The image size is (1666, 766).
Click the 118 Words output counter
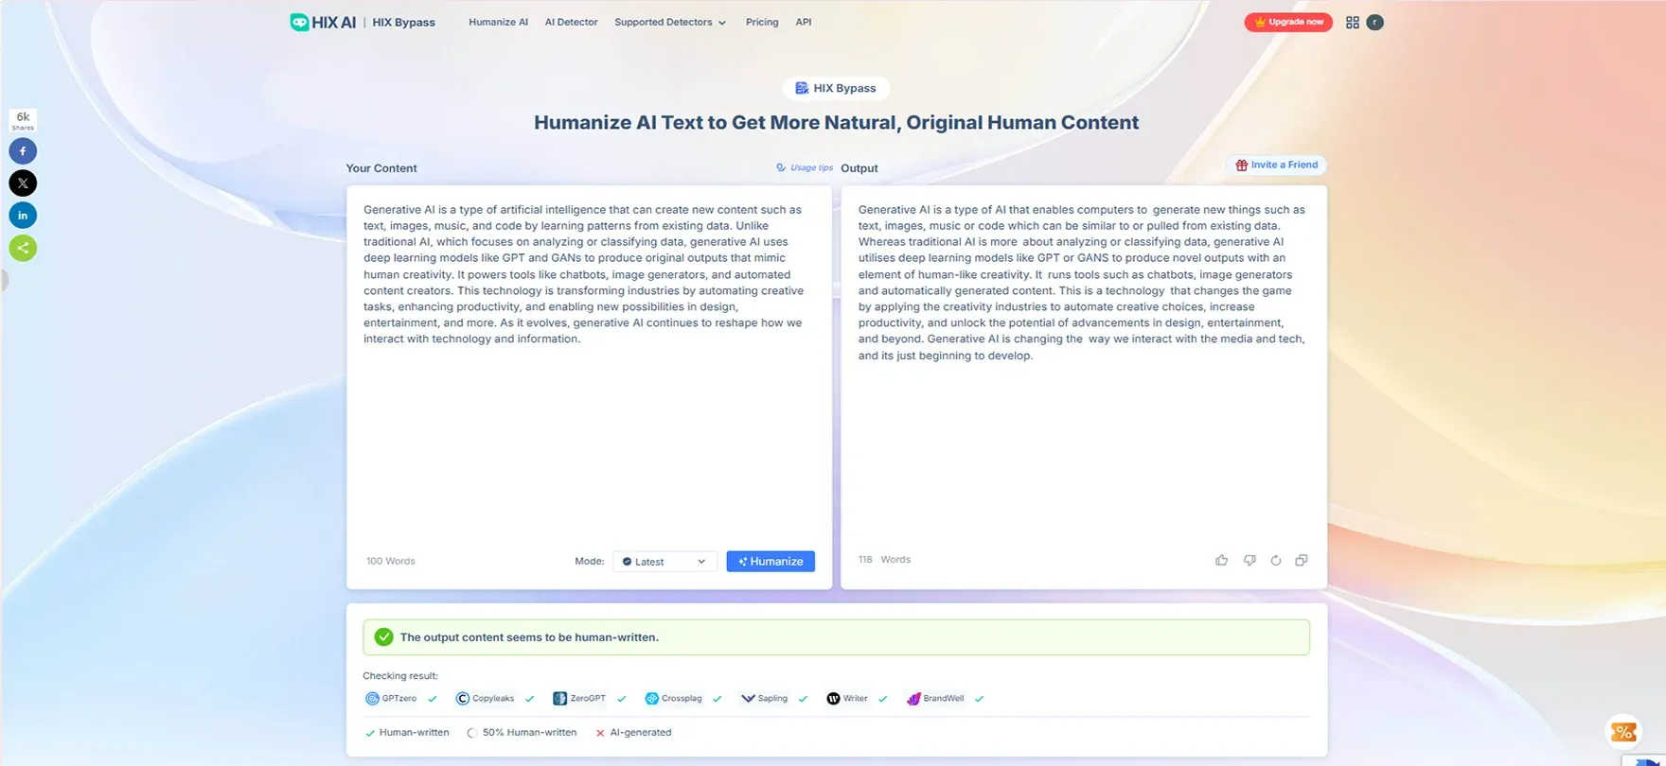[884, 560]
